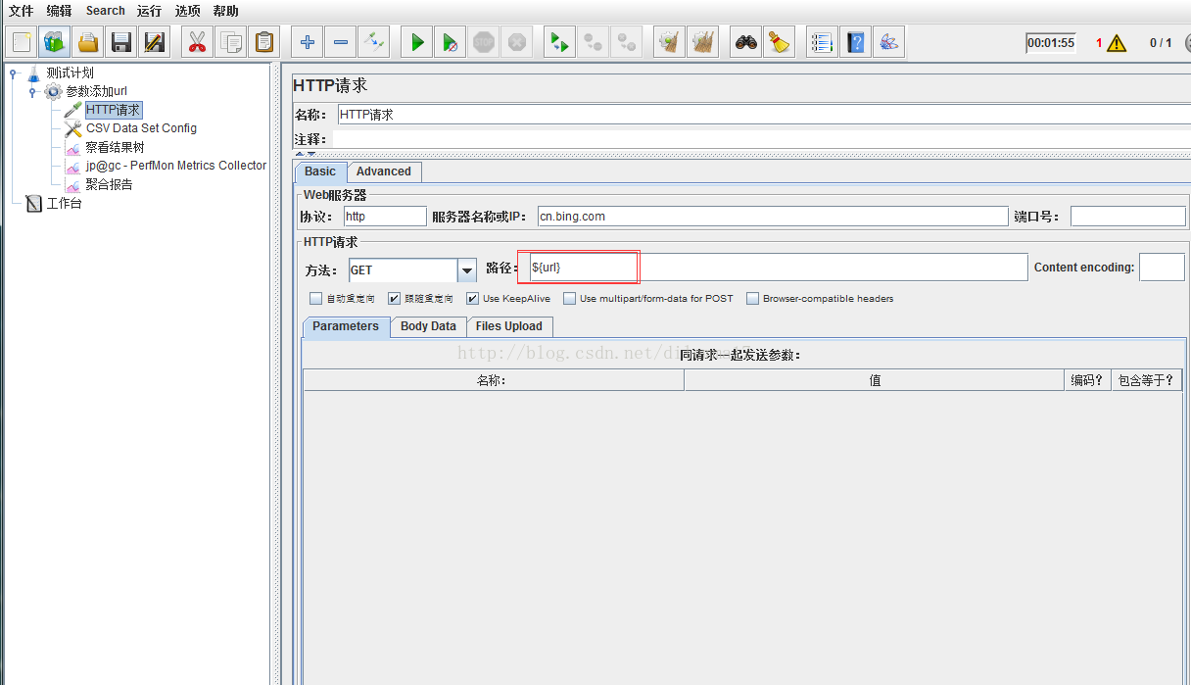Select the Basic tab

pyautogui.click(x=320, y=171)
